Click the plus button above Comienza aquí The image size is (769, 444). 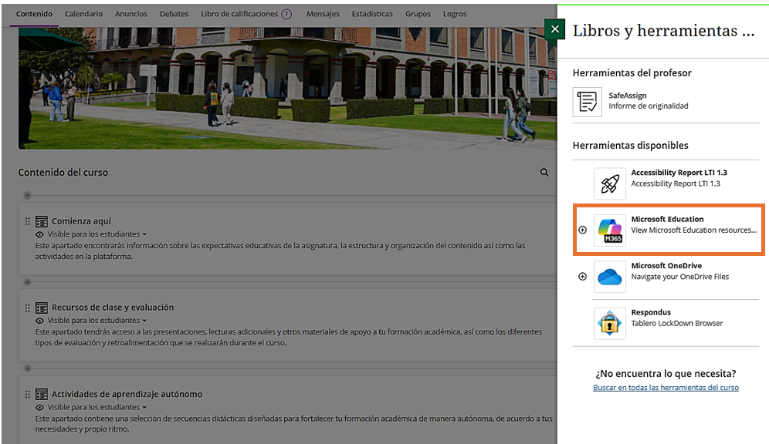[28, 195]
